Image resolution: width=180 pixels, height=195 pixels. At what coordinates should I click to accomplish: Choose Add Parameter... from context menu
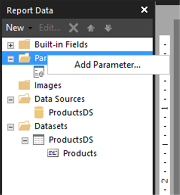[108, 65]
